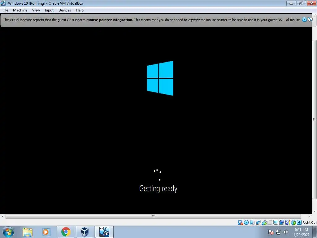Click the scroll down arrow
The height and width of the screenshot is (238, 317).
[x=315, y=211]
